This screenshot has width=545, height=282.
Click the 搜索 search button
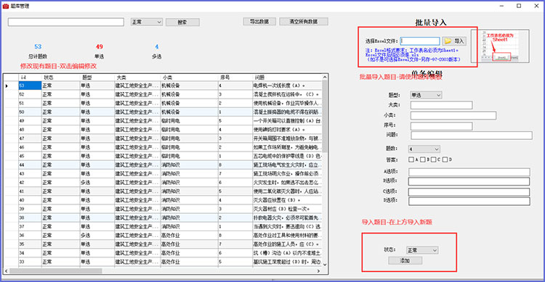(182, 22)
